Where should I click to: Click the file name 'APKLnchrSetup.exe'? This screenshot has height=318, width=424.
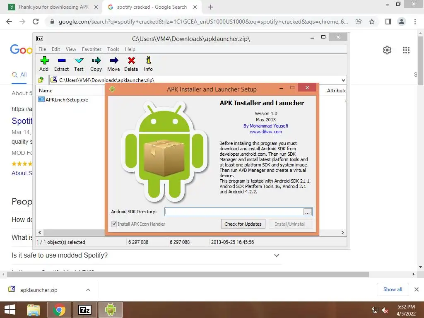coord(67,99)
